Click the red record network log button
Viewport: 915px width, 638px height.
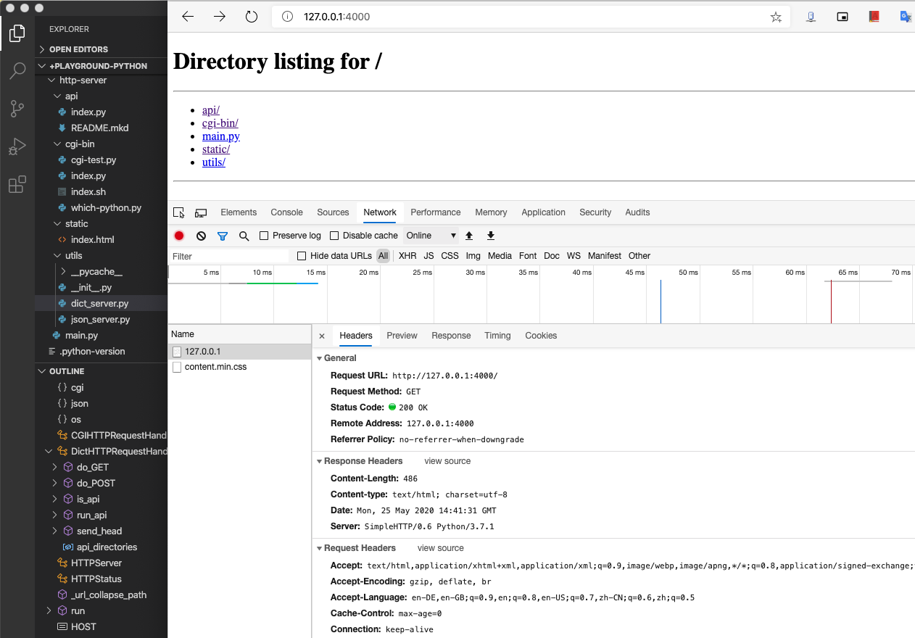(x=179, y=236)
